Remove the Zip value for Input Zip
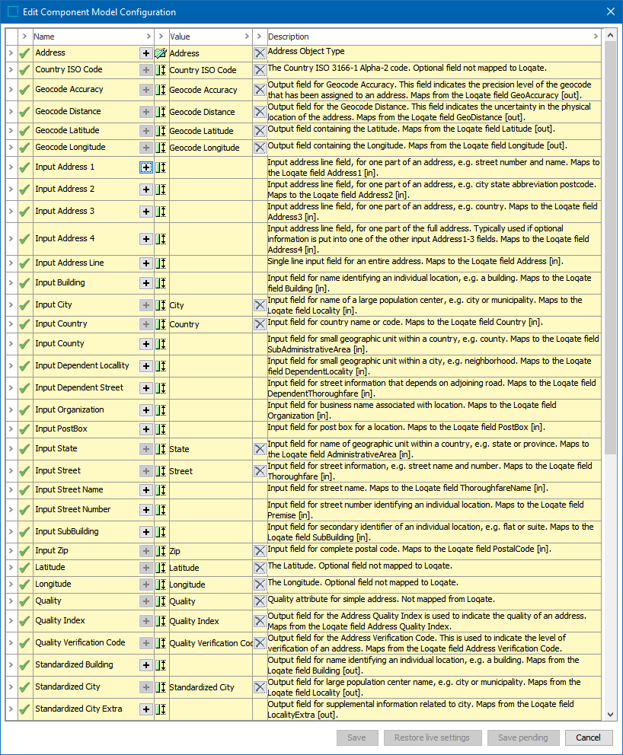 pyautogui.click(x=260, y=551)
